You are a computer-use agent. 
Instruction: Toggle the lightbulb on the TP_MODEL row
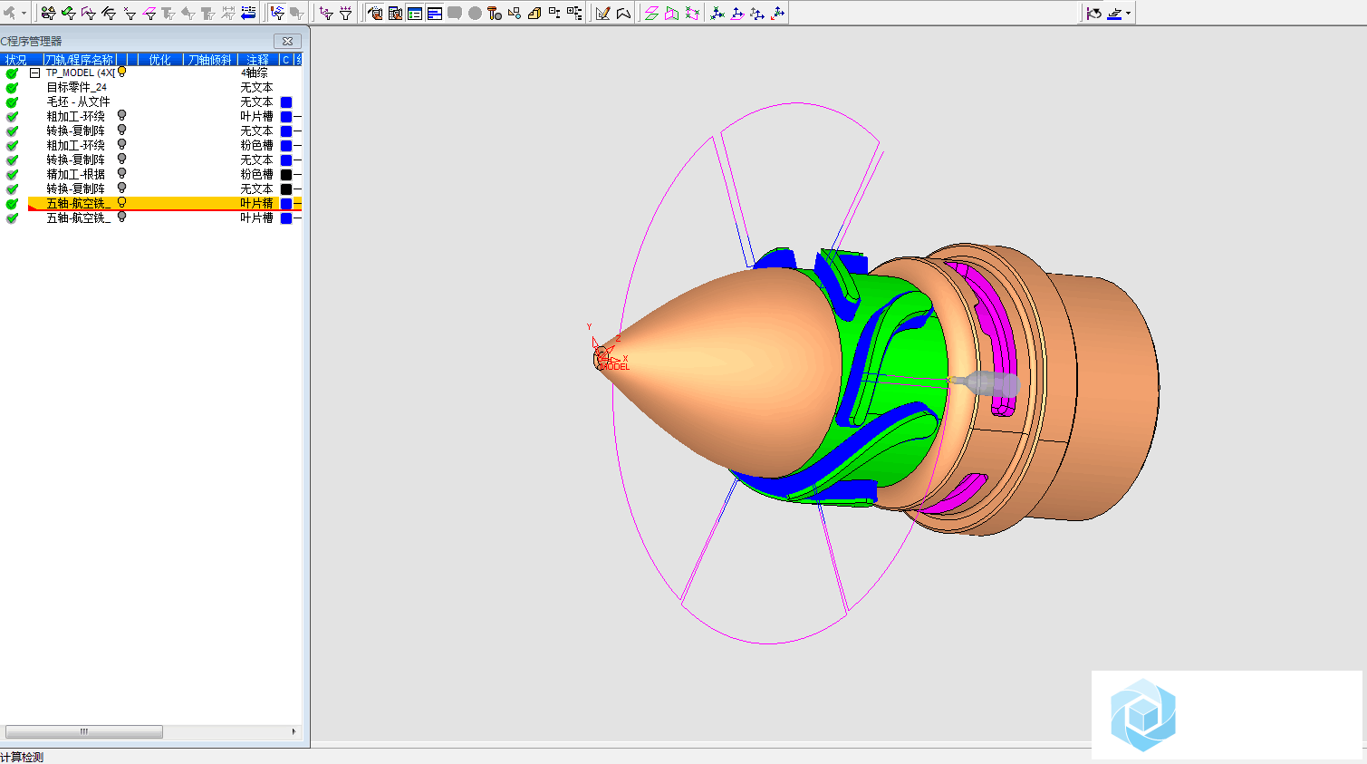[121, 72]
